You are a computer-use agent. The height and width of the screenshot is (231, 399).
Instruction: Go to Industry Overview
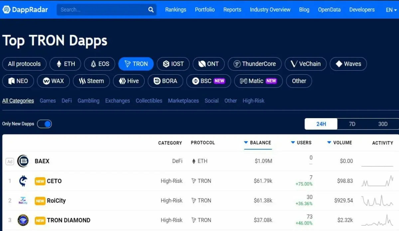[x=270, y=10]
